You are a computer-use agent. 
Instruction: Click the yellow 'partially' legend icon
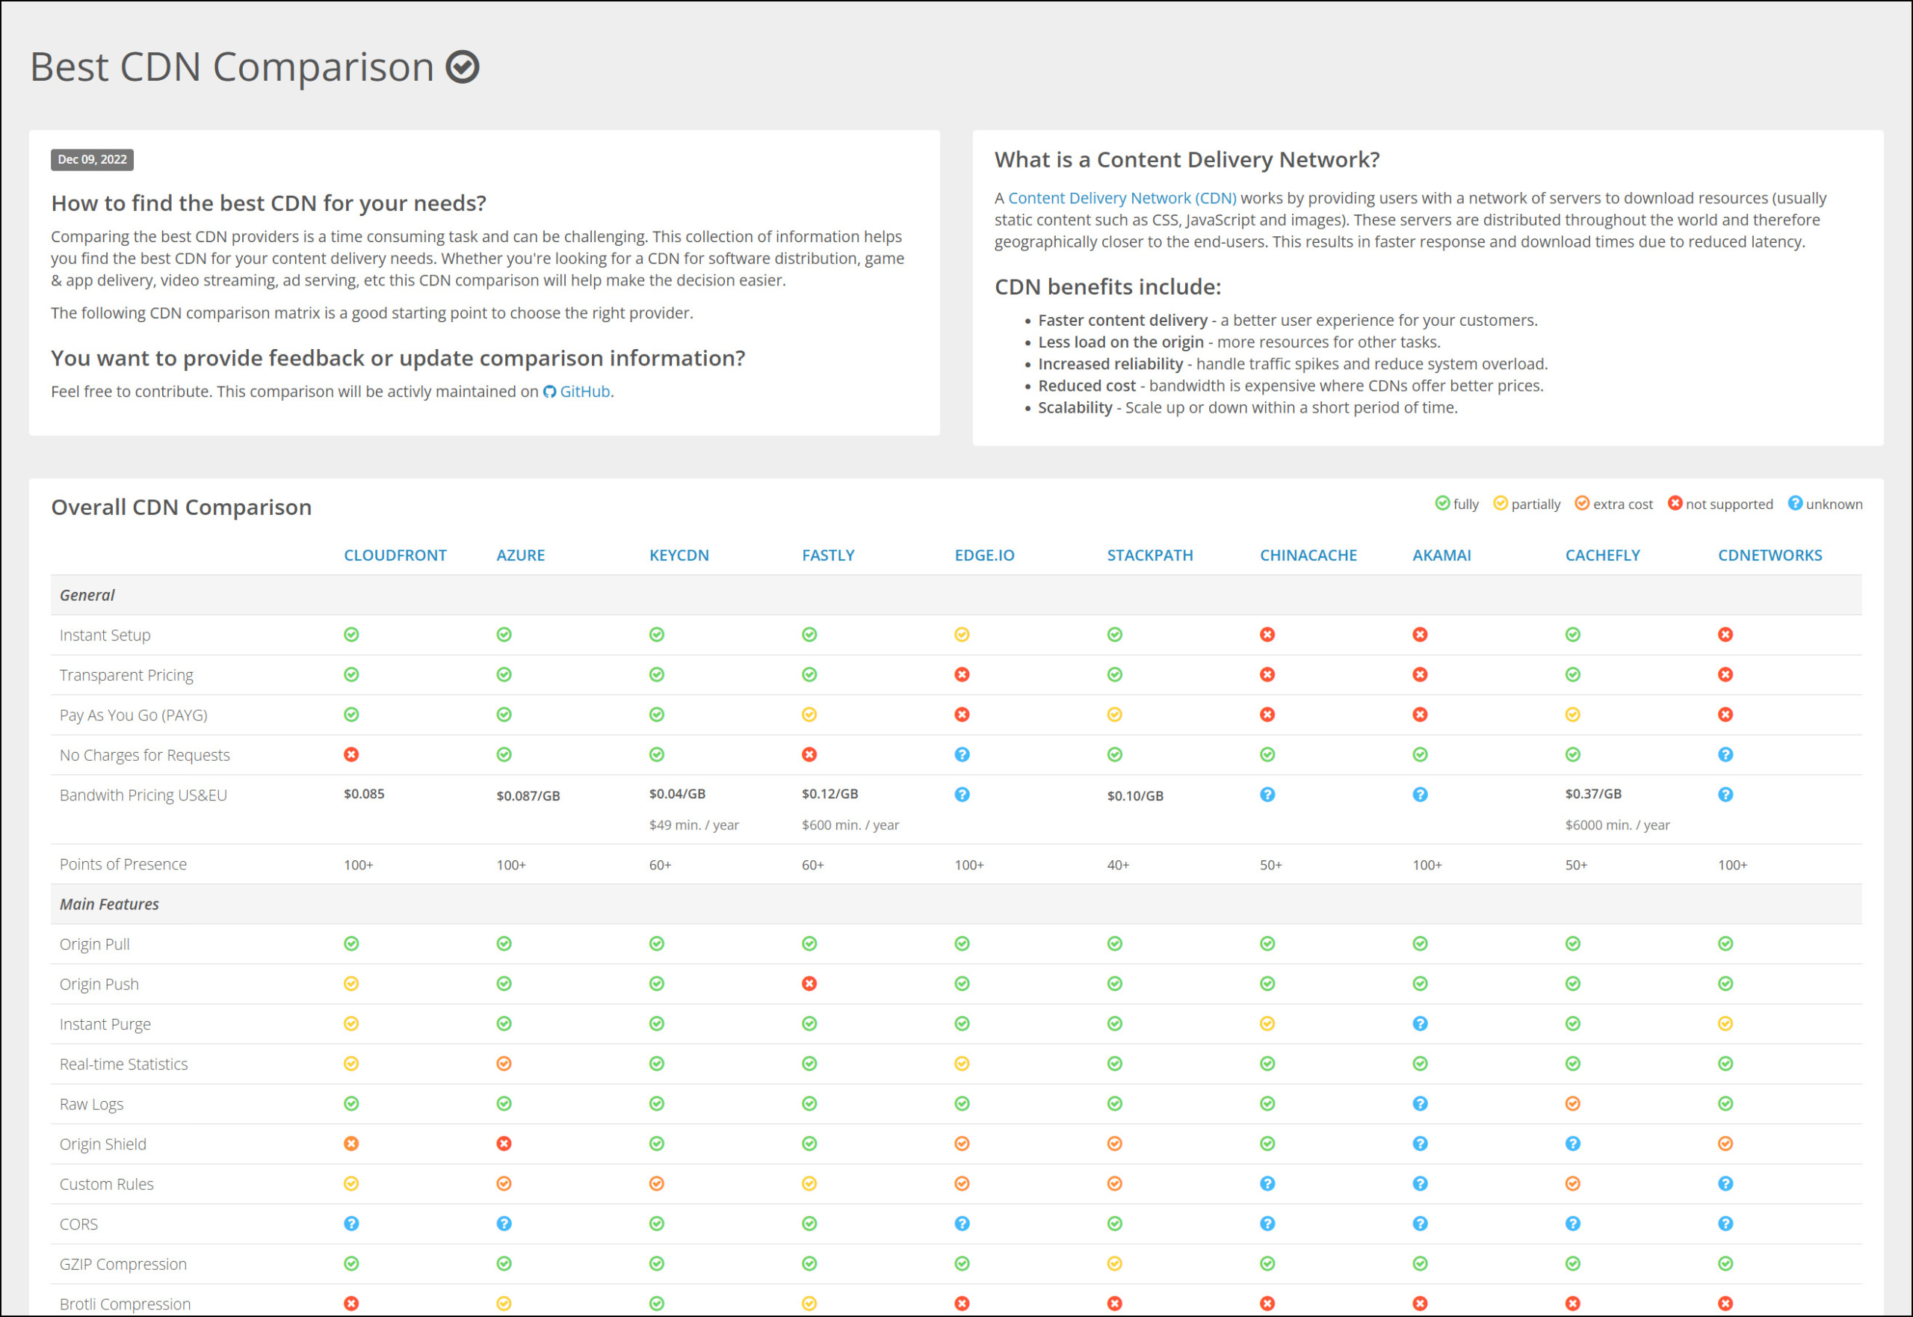(1500, 502)
